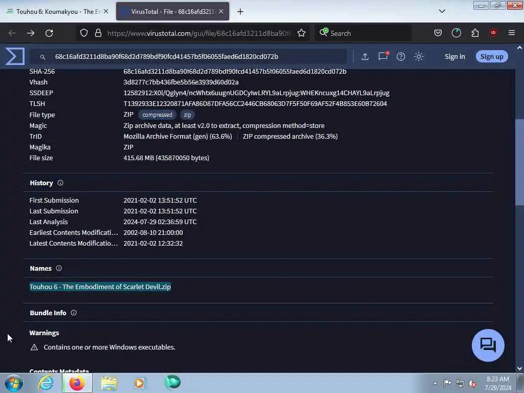Click the Sign up button
Viewport: 524px width, 393px height.
coord(492,56)
